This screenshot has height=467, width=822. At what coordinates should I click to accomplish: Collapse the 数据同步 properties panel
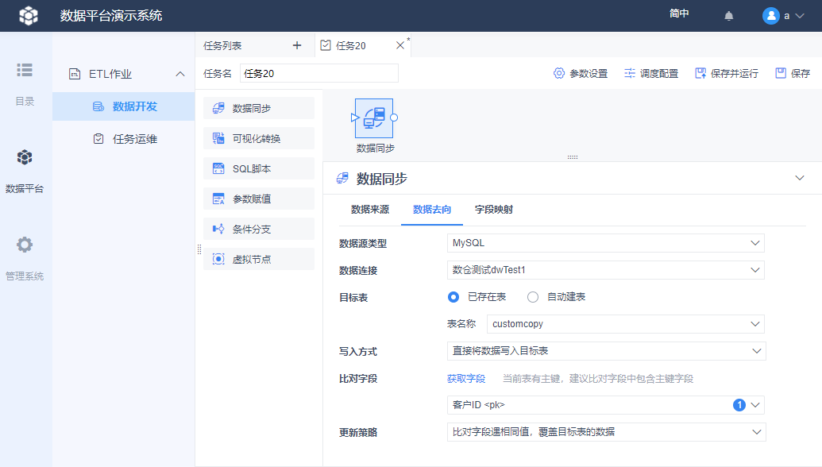point(800,178)
